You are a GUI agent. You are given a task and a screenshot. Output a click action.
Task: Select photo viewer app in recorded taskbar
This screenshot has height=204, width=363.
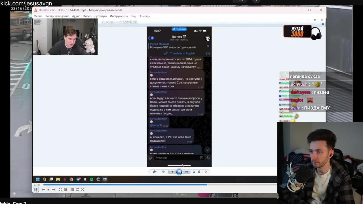coord(105,179)
